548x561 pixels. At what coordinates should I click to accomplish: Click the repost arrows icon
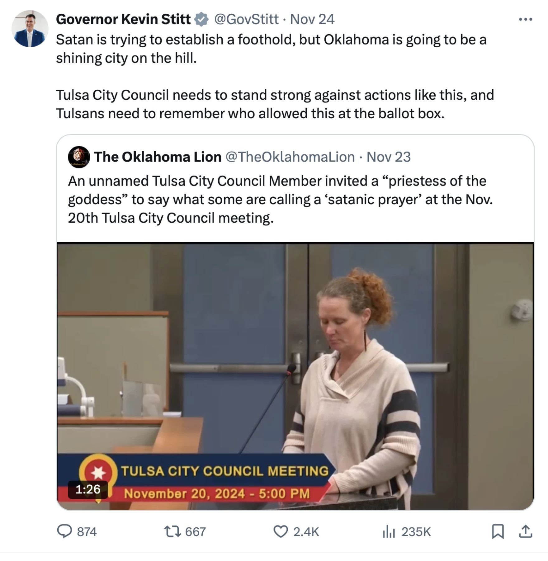coord(172,531)
